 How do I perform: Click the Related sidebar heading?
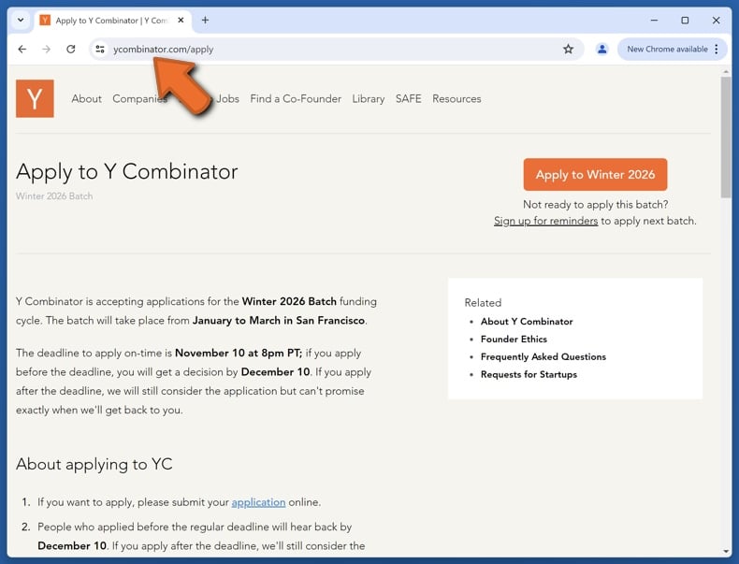click(x=483, y=302)
